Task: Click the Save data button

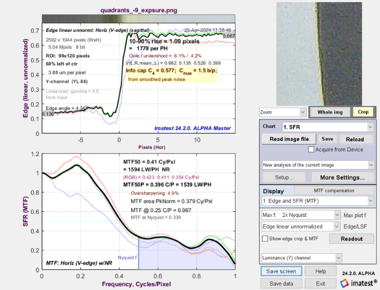Action: (281, 283)
